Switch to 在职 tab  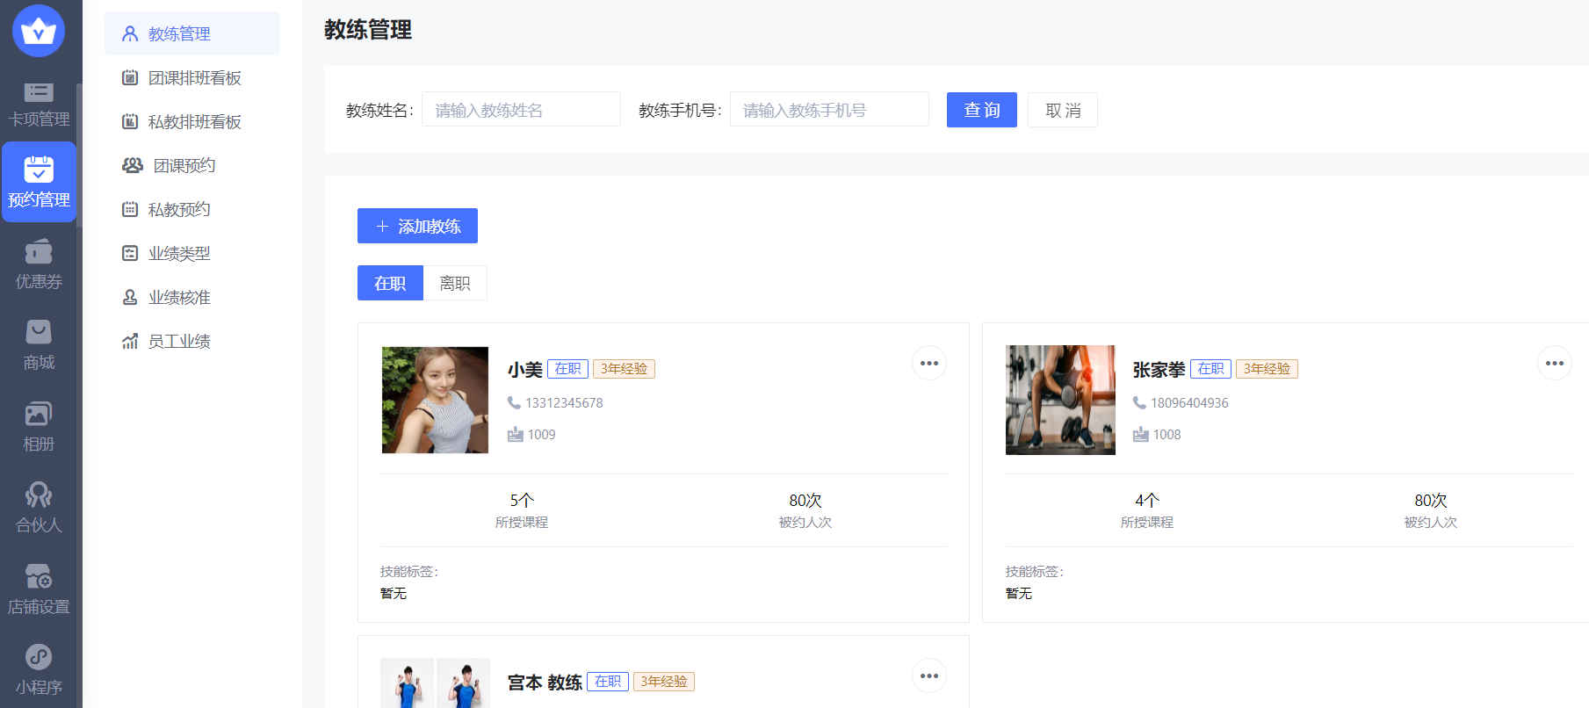[390, 283]
